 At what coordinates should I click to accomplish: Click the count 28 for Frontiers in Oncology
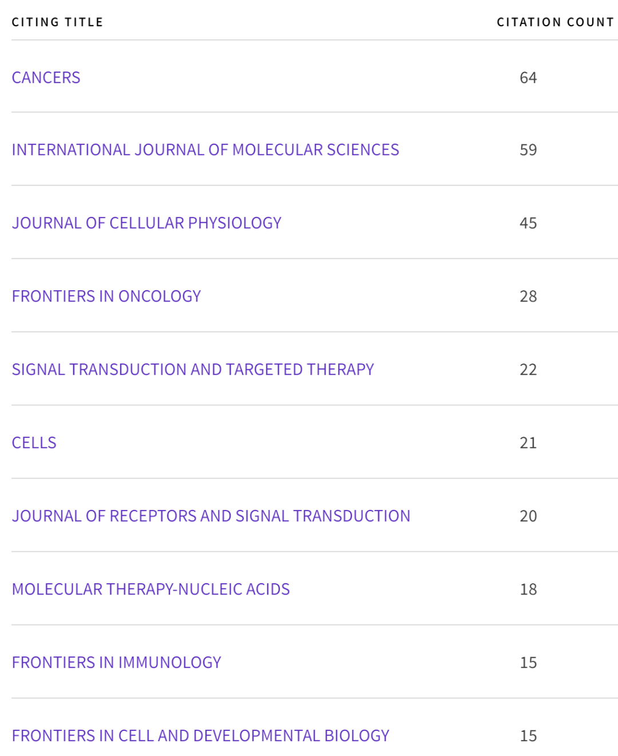(528, 296)
